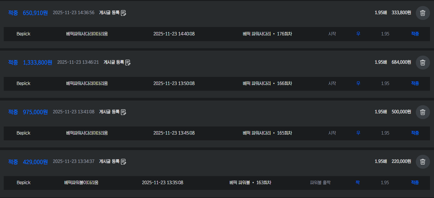Click post register icon for 1,333,800원 entry
The width and height of the screenshot is (434, 198).
(x=128, y=62)
